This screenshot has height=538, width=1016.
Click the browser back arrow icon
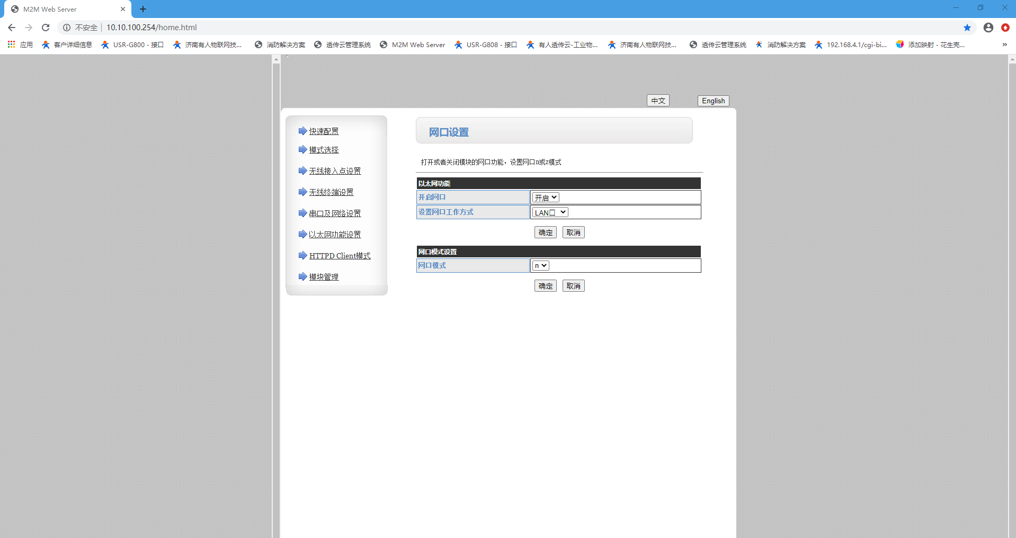click(x=12, y=28)
